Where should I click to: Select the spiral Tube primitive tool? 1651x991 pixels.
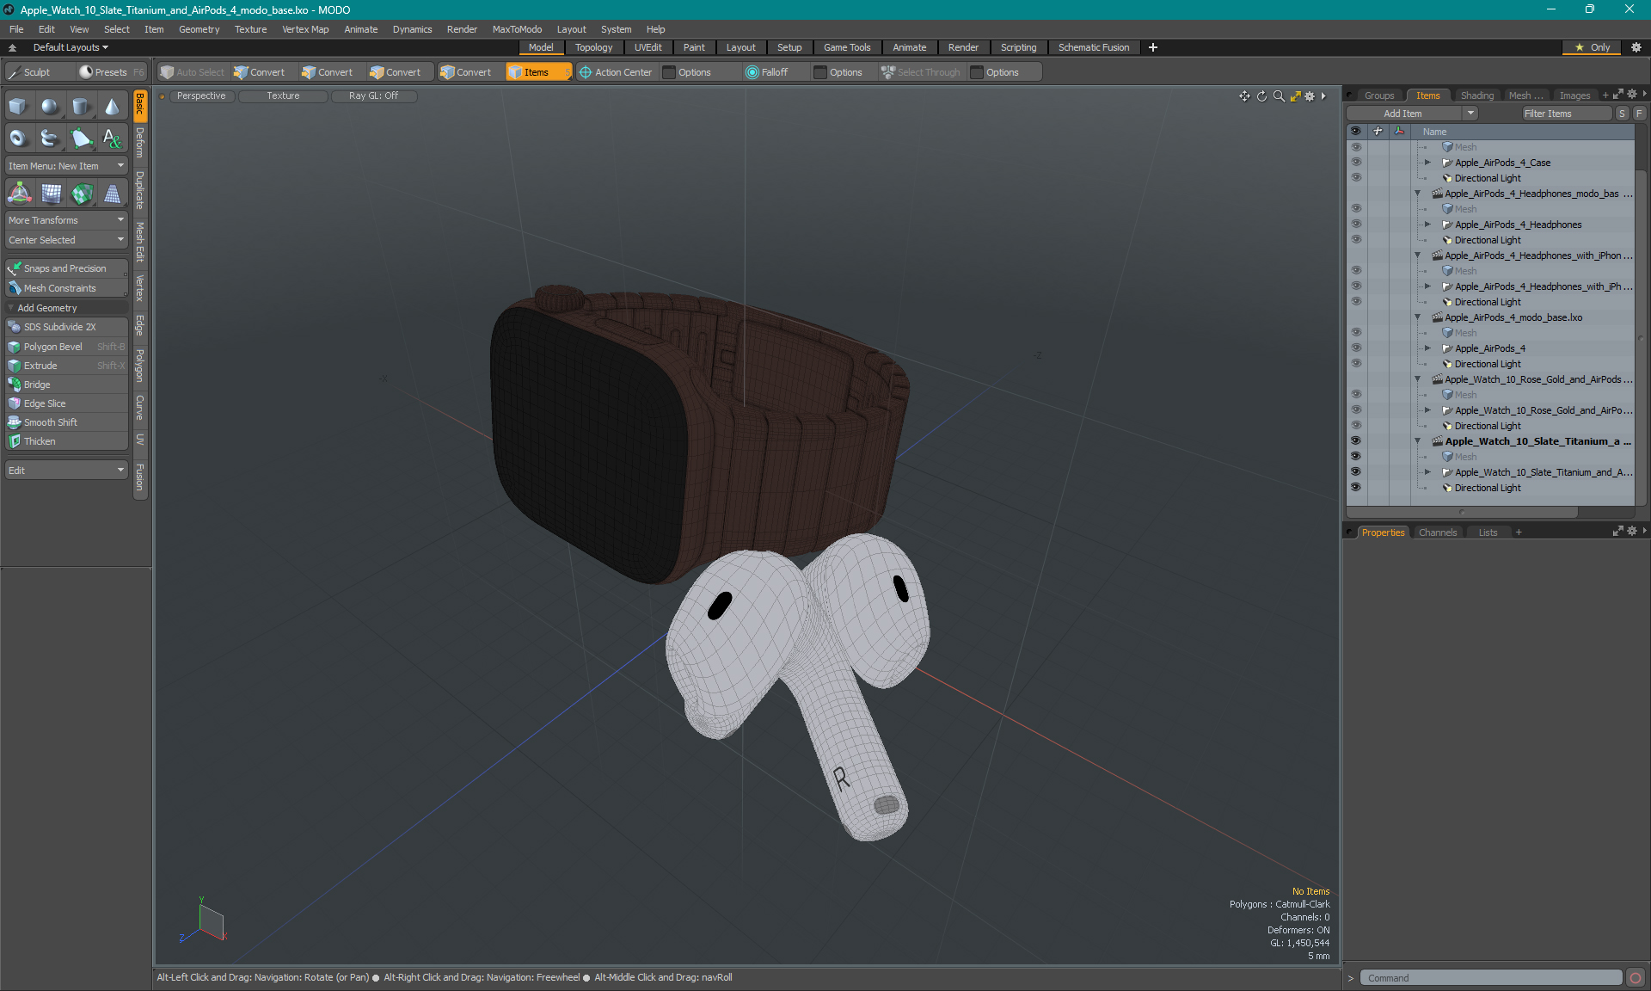50,138
